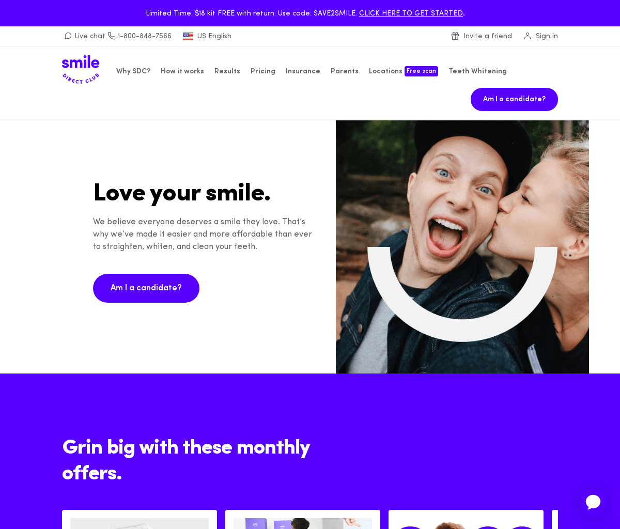Visit the Parents section

click(x=345, y=71)
